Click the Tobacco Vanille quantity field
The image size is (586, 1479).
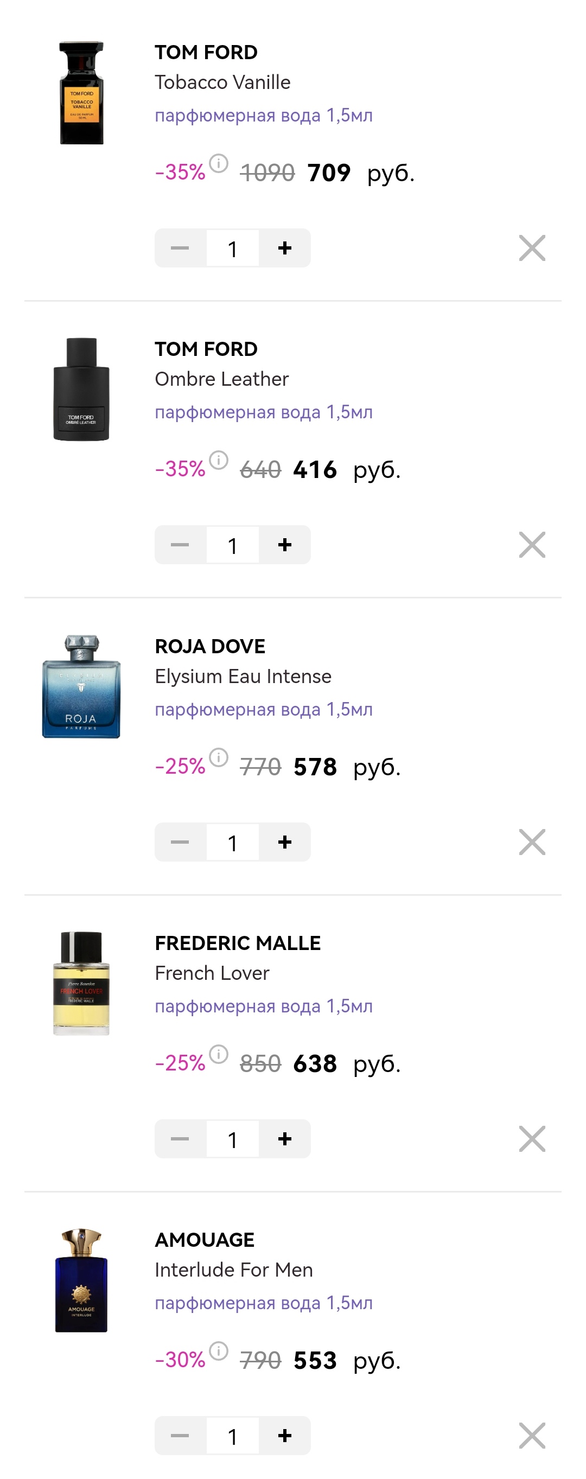pyautogui.click(x=232, y=248)
